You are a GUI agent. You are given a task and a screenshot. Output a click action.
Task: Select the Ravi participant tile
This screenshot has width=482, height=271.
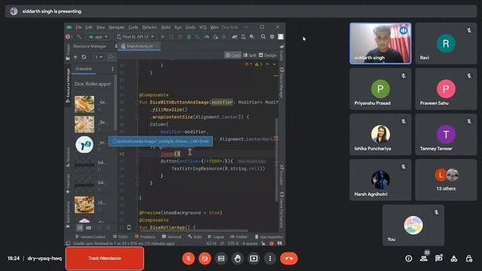click(446, 44)
